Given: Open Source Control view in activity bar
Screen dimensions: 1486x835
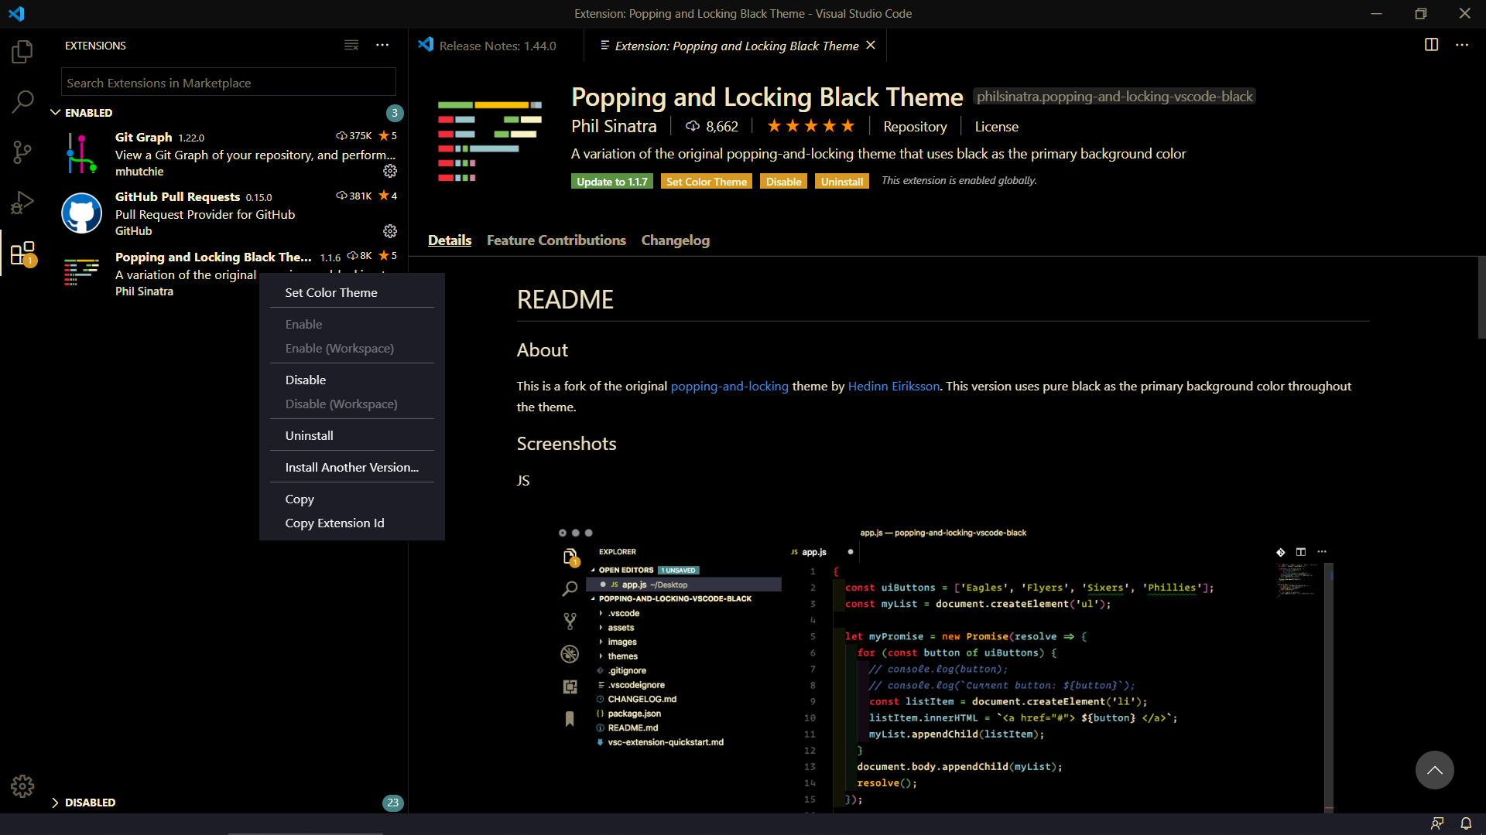Looking at the screenshot, I should 22,152.
